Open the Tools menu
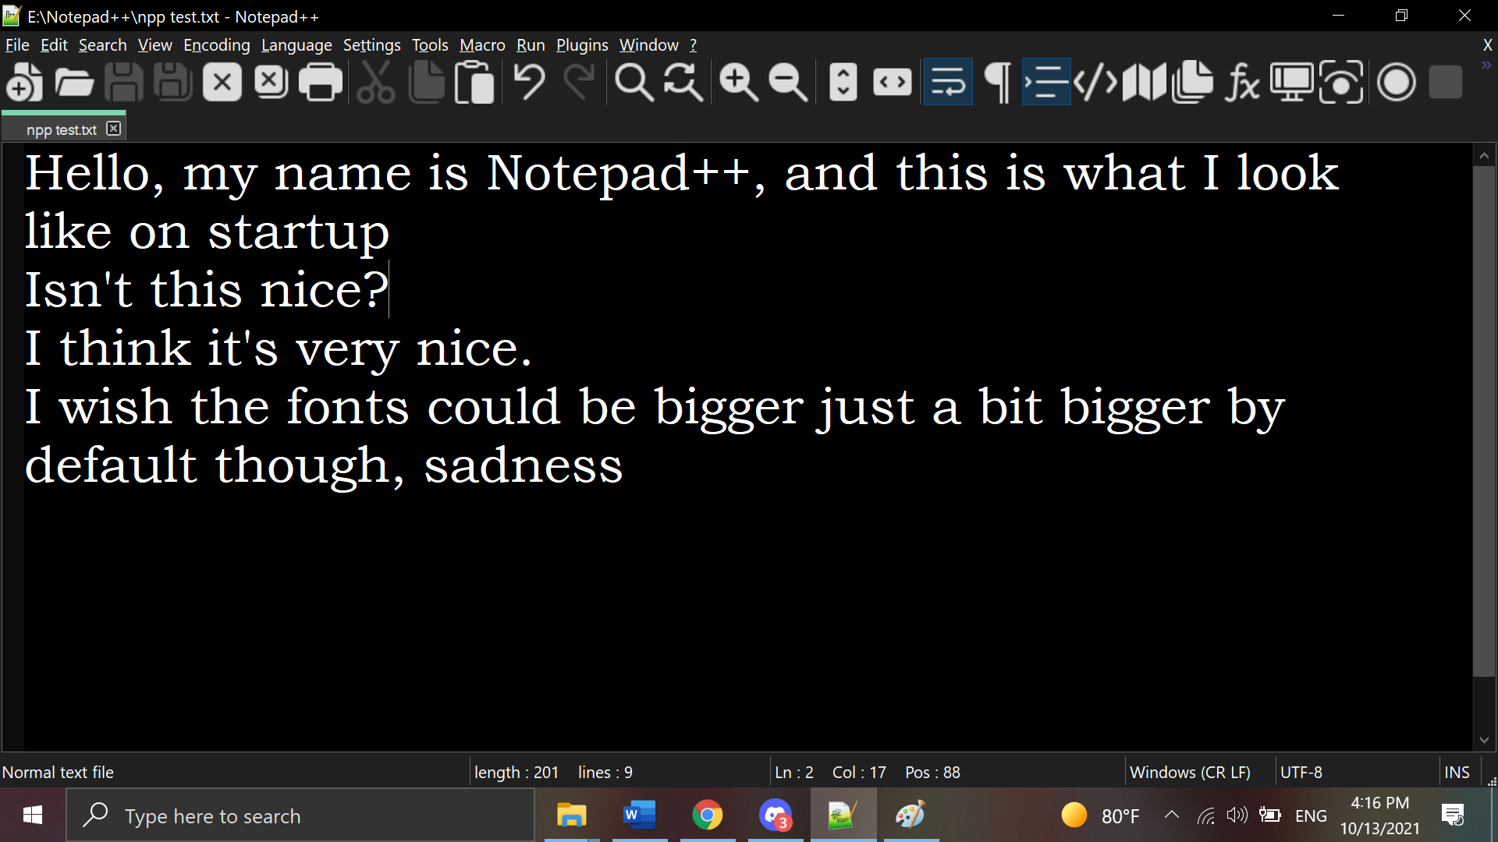Image resolution: width=1498 pixels, height=842 pixels. (x=430, y=45)
